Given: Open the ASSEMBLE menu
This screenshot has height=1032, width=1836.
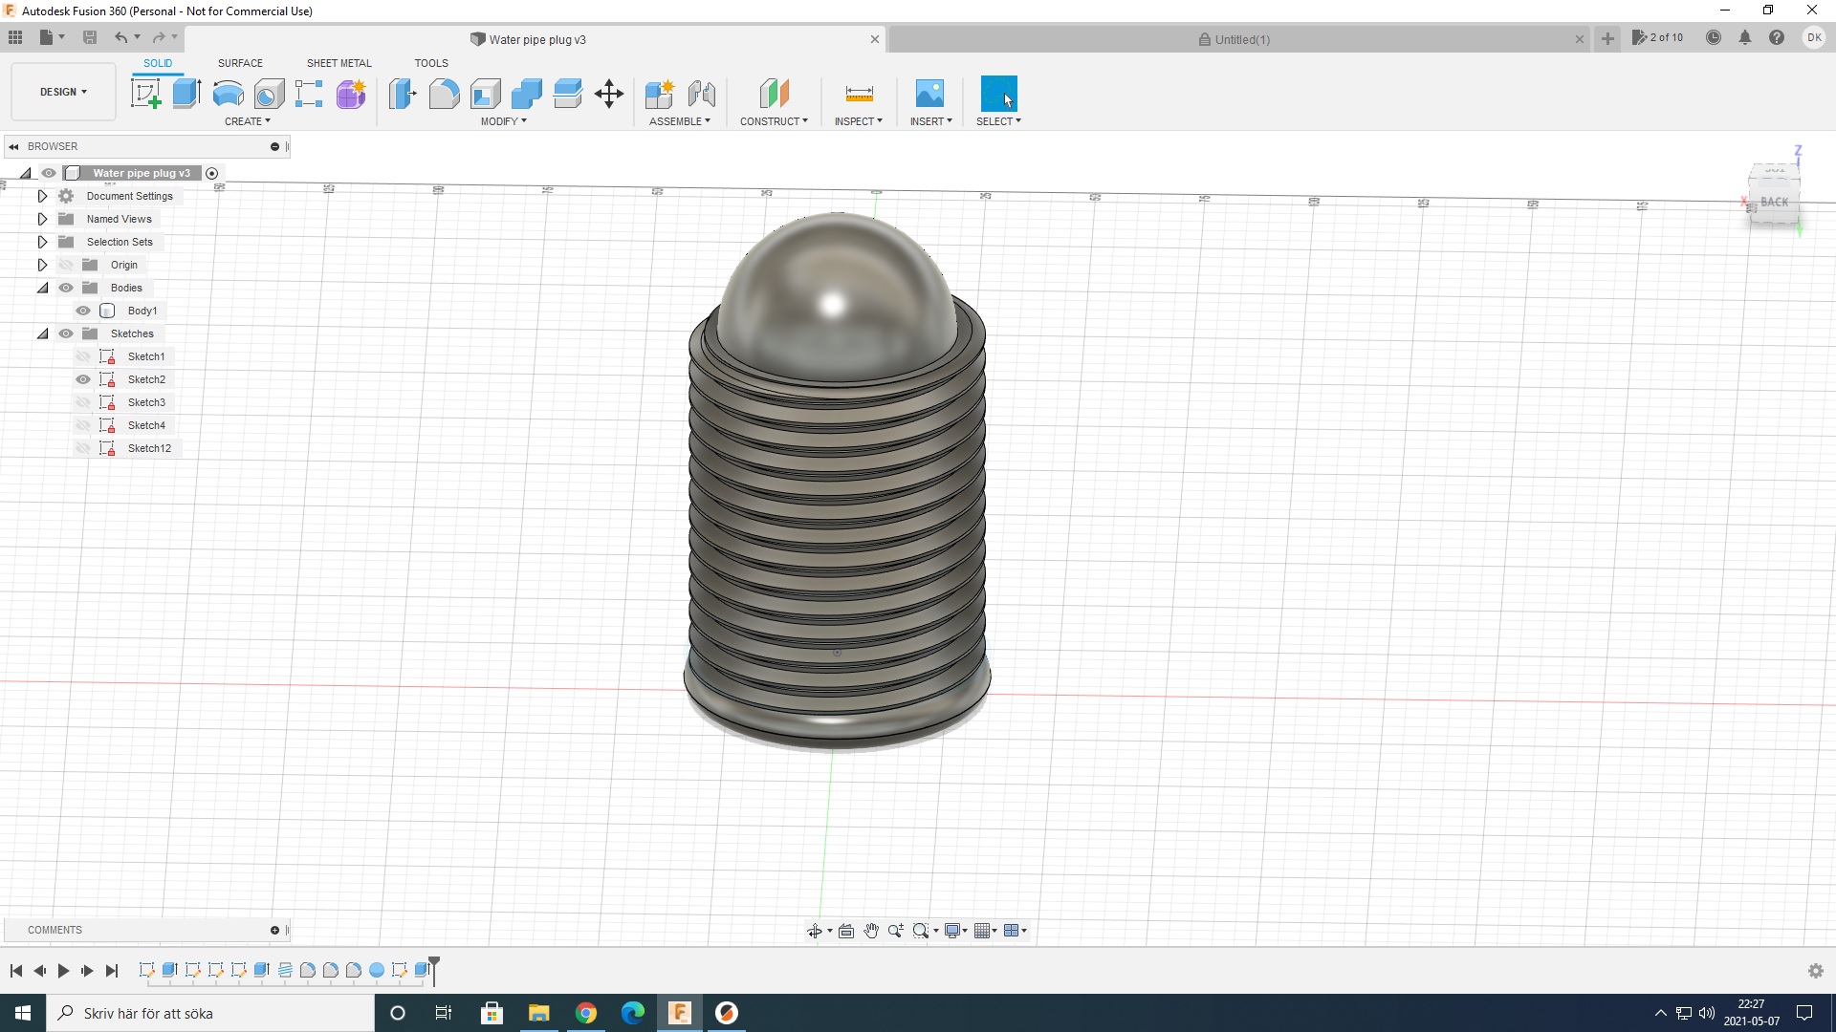Looking at the screenshot, I should tap(680, 121).
